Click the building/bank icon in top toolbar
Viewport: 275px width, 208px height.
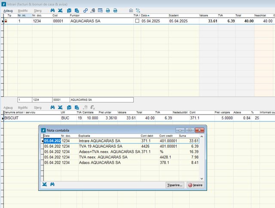131,10
